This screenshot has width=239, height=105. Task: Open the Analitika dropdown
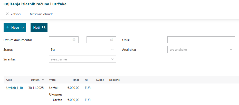click(x=201, y=49)
